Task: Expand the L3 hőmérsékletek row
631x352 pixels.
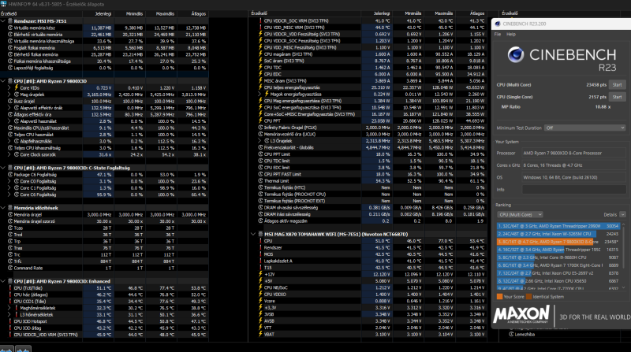Action: click(9, 315)
